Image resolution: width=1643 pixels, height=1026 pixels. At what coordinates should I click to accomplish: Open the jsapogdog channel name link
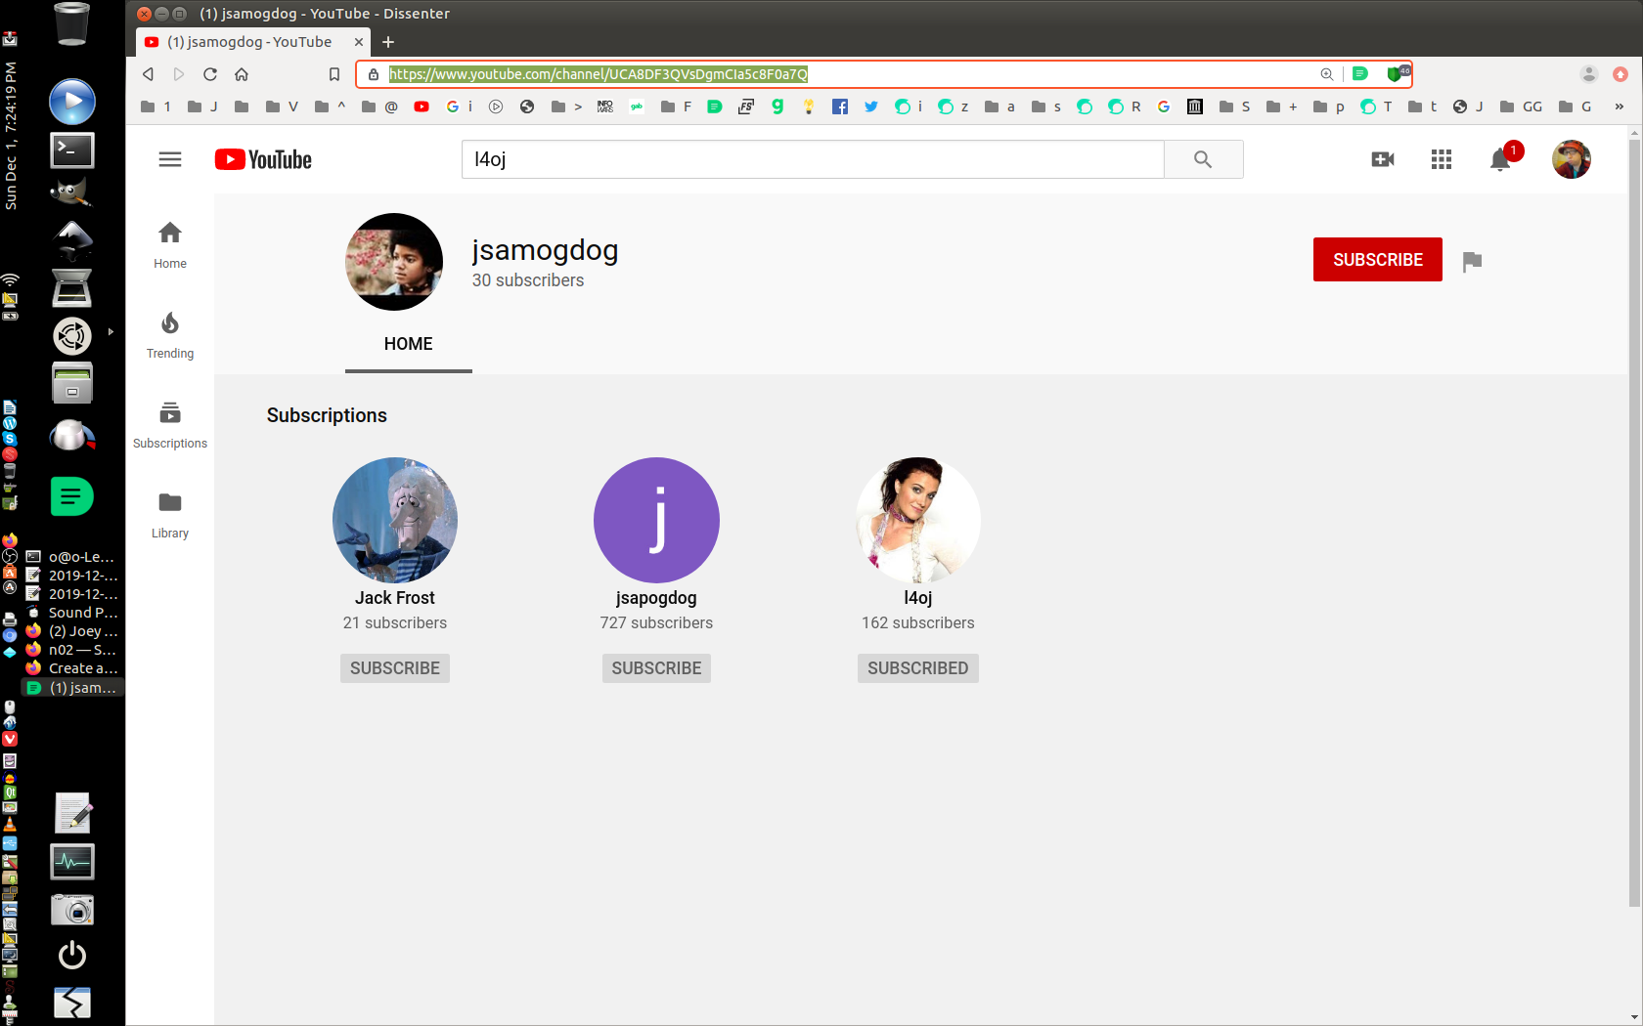[656, 598]
